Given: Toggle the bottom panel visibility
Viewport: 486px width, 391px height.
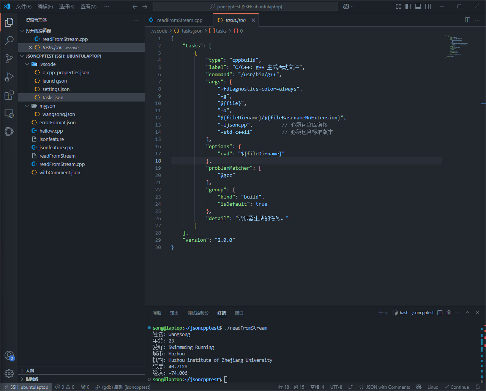Looking at the screenshot, I should (x=418, y=6).
